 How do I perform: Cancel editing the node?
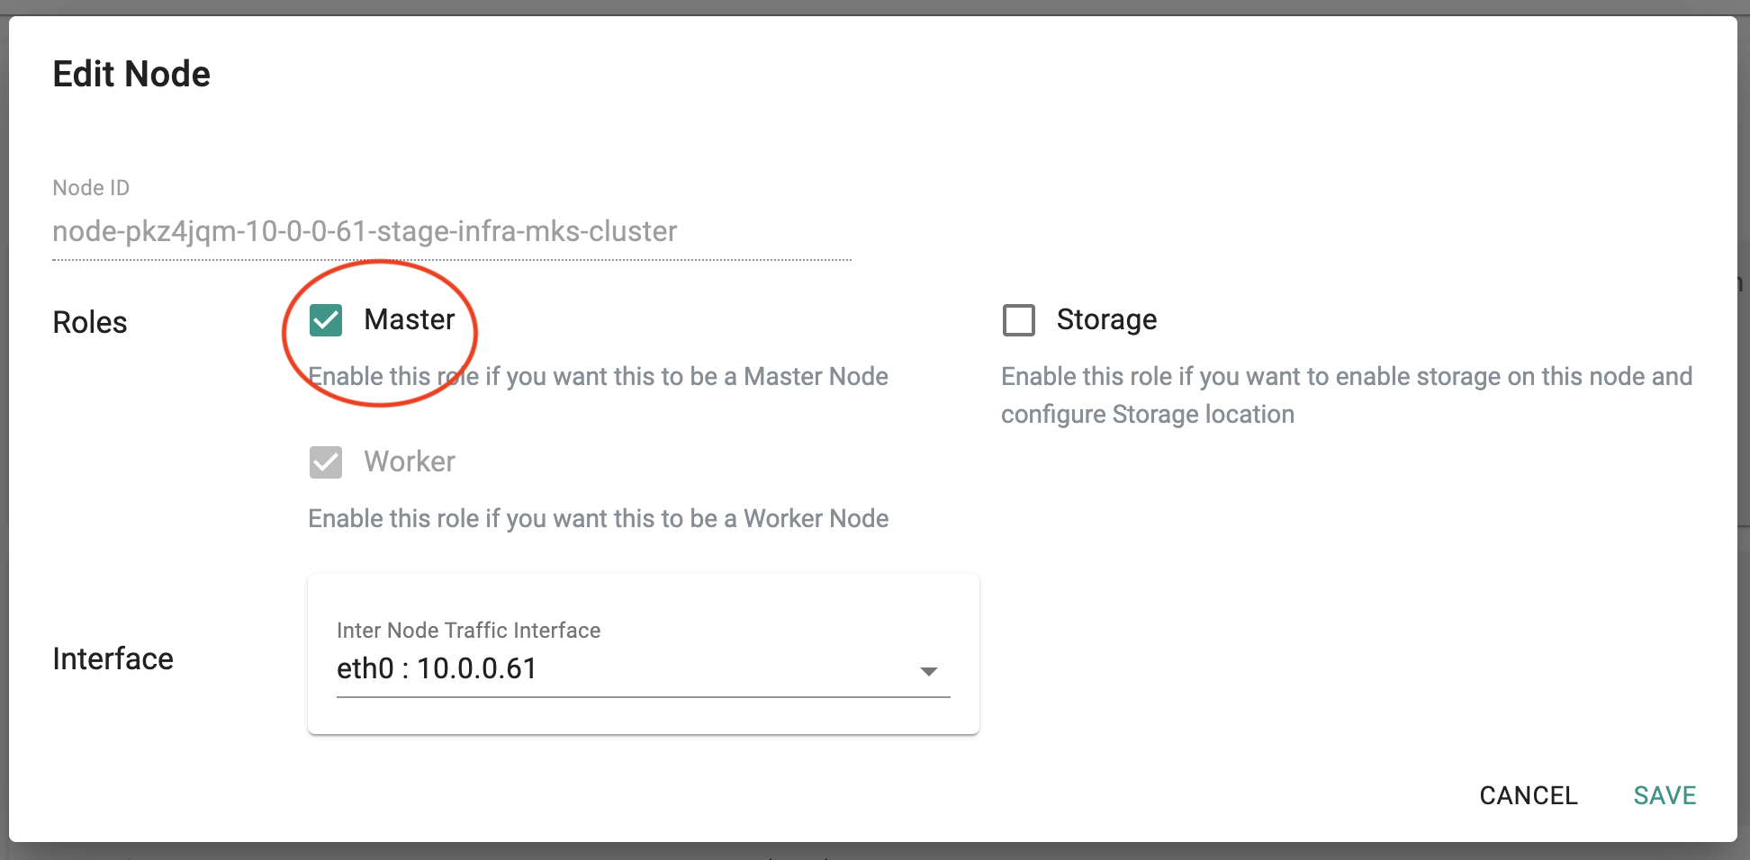click(1529, 795)
